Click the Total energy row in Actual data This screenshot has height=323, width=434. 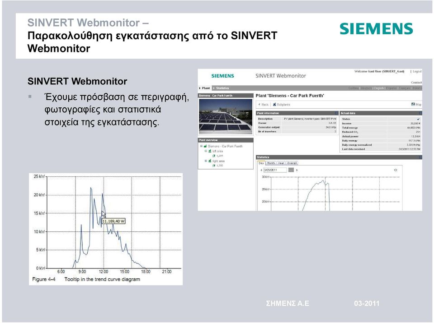click(381, 128)
